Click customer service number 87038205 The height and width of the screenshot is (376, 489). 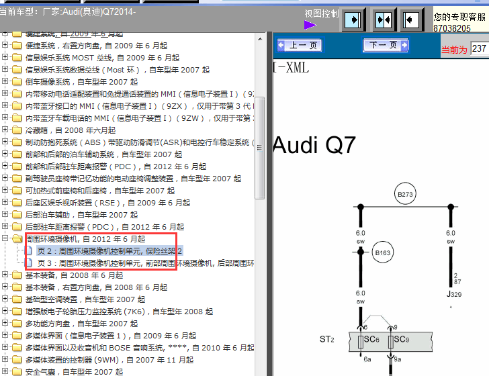451,28
